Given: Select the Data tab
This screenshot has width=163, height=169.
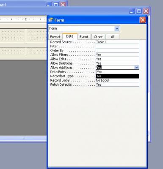Looking at the screenshot, I should click(70, 36).
